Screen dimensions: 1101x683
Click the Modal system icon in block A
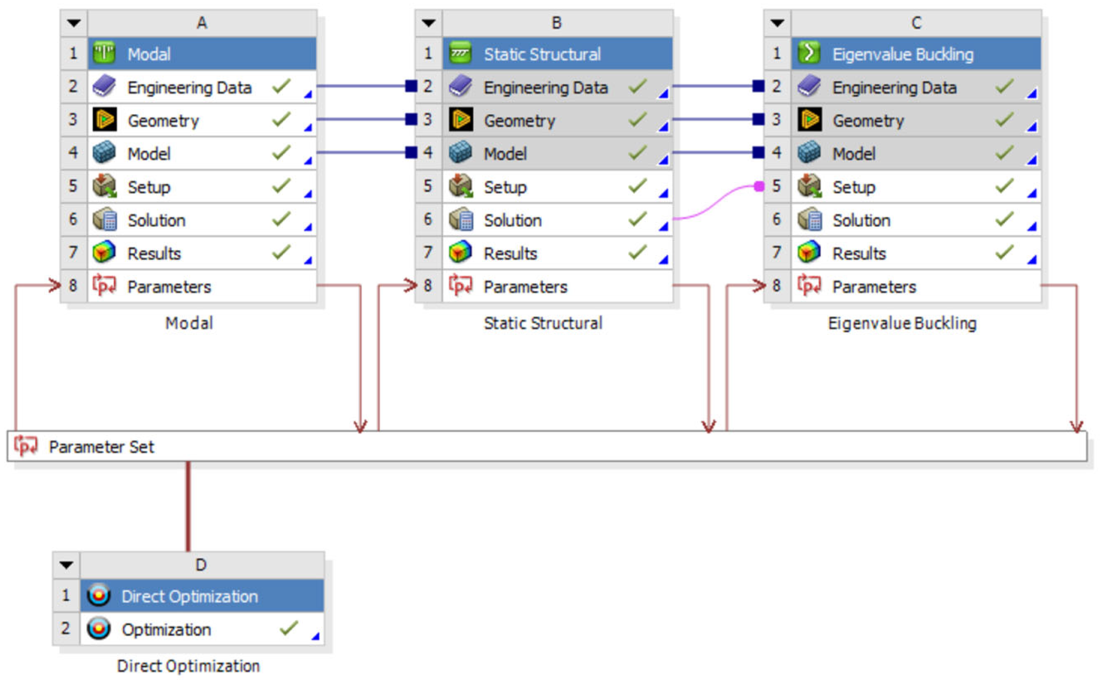pos(104,53)
